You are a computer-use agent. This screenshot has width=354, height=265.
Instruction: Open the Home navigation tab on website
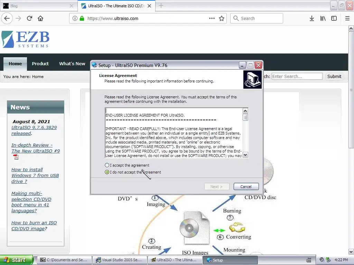pos(15,64)
